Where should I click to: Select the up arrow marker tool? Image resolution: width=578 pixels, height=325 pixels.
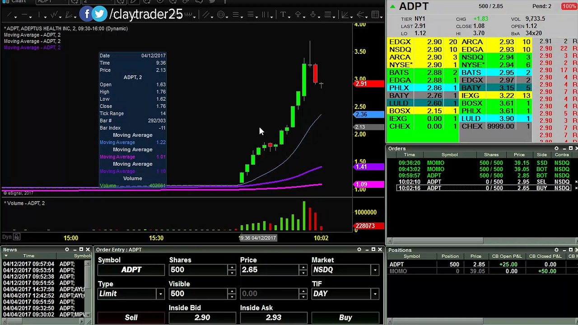coord(298,15)
